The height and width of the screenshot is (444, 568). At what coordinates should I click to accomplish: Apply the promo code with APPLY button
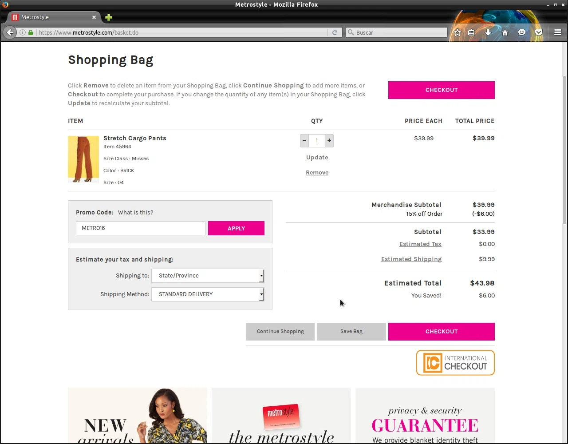(x=236, y=228)
